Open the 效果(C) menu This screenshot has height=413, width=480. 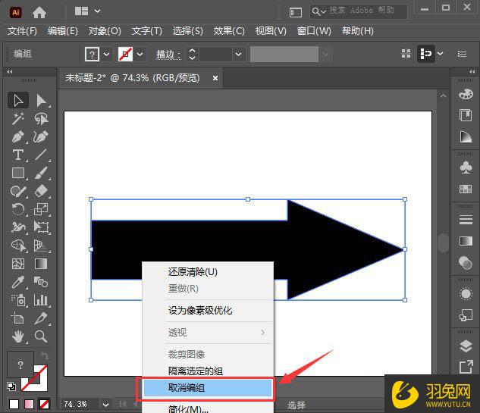coord(229,31)
